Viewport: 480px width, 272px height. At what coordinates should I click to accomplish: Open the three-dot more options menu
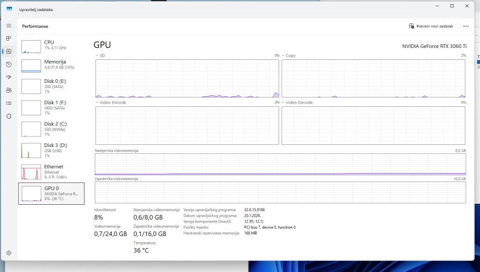(x=466, y=26)
